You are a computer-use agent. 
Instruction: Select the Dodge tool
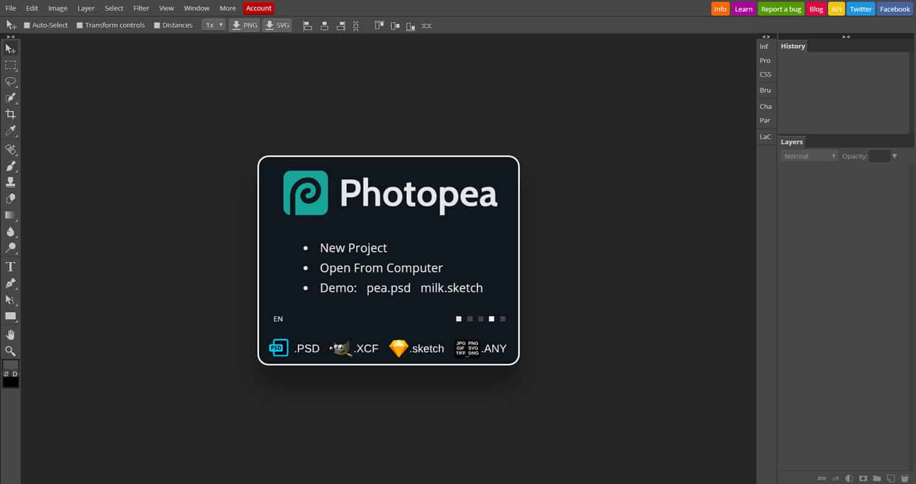click(x=10, y=248)
